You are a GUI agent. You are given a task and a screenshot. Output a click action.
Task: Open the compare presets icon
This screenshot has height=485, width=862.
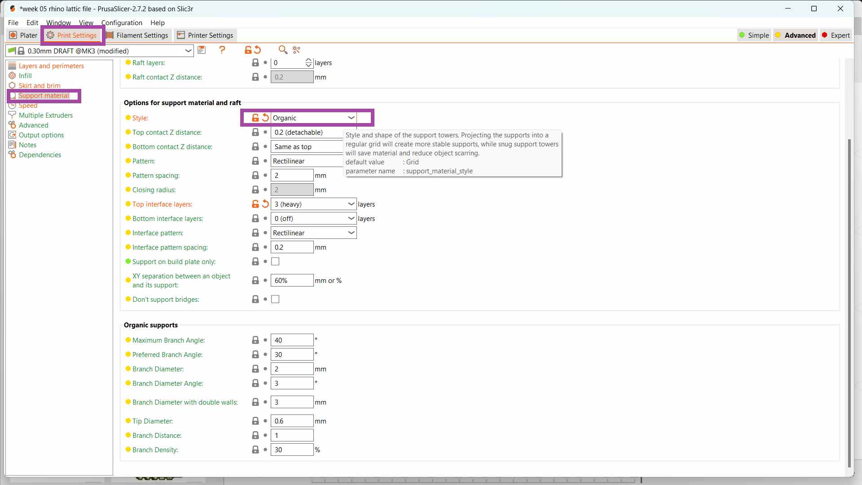[x=296, y=50]
